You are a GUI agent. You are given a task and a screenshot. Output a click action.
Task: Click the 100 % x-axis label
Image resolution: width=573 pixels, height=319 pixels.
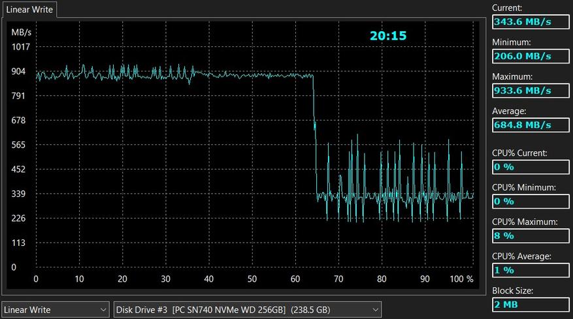[x=461, y=279]
